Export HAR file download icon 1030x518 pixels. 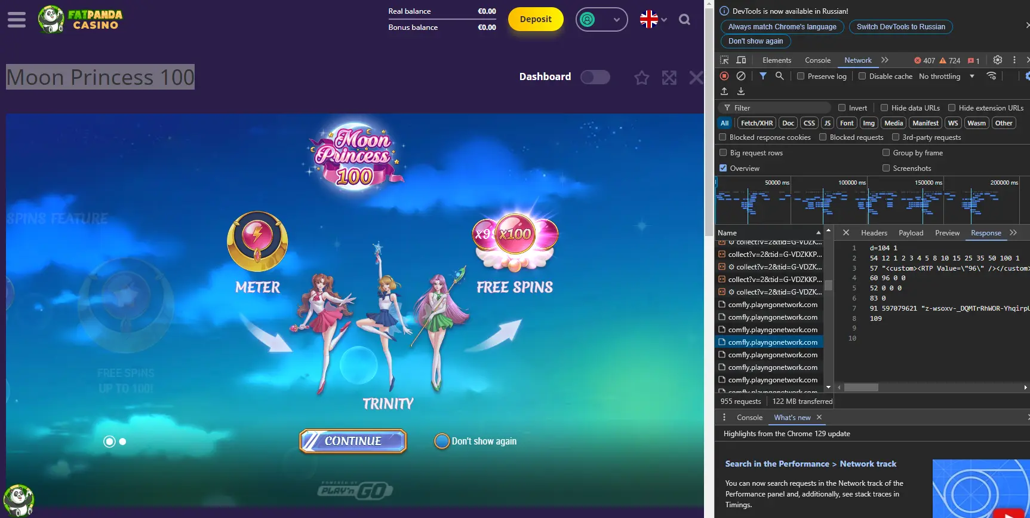pos(741,91)
